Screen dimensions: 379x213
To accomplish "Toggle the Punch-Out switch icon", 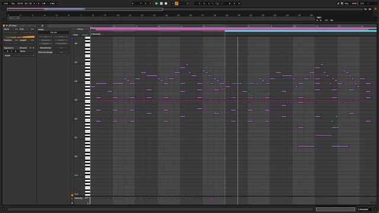I will 221,4.
